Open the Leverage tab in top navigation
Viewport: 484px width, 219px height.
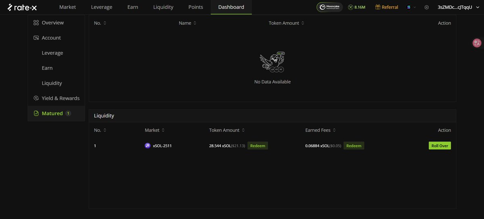point(102,7)
